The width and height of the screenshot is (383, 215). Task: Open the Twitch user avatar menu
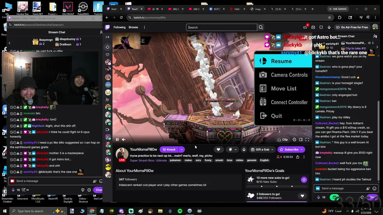[375, 27]
